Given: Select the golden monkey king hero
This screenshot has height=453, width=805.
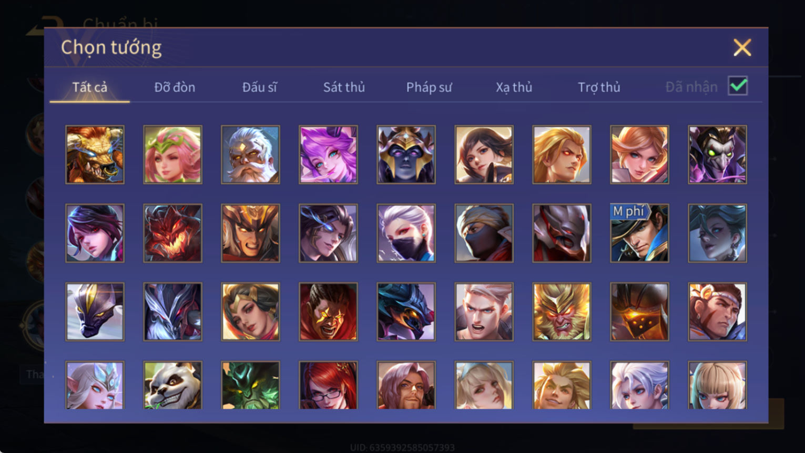Looking at the screenshot, I should [562, 311].
